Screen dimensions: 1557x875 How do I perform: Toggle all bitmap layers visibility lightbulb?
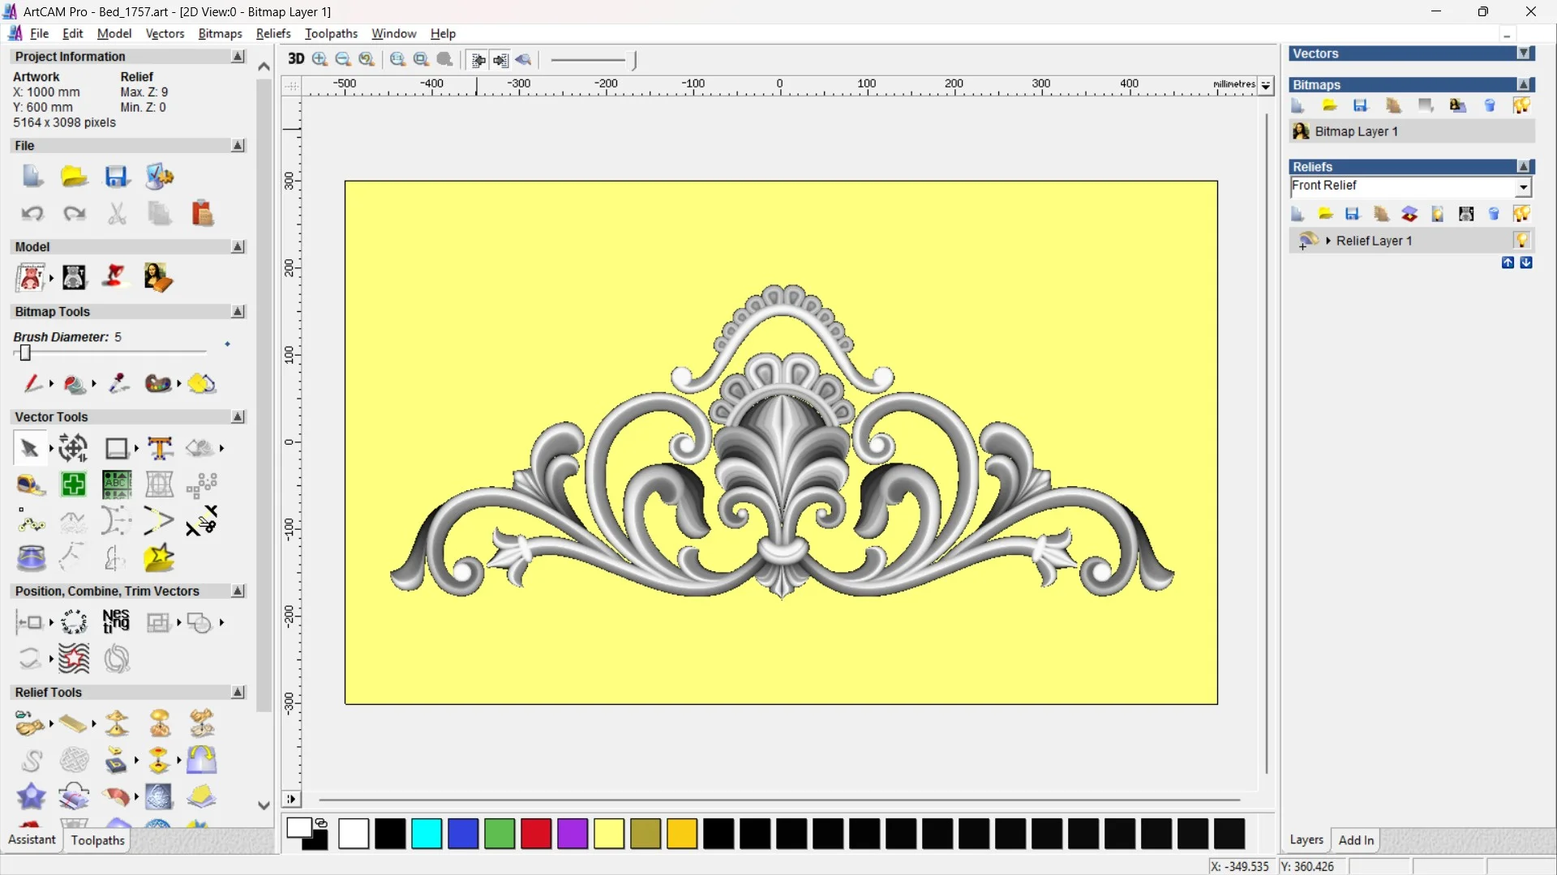pyautogui.click(x=1521, y=105)
